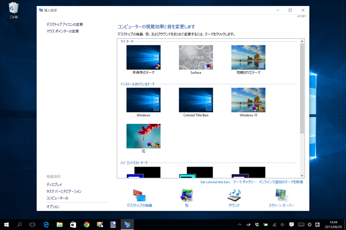Click the v1.1.0.1 version label
The image size is (346, 230).
[x=301, y=16]
